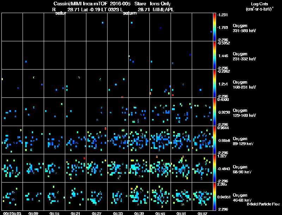Click the Oxygen 331-589 keV row label
Screen dimensions: 282x215
pos(244,28)
